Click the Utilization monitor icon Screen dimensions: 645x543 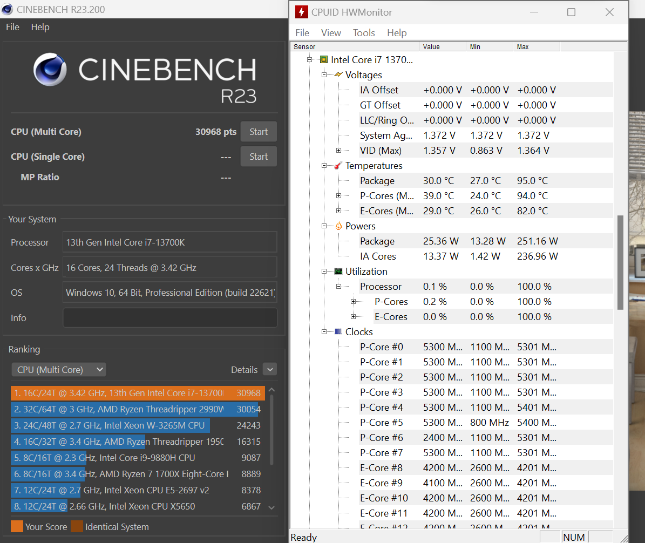pos(338,271)
